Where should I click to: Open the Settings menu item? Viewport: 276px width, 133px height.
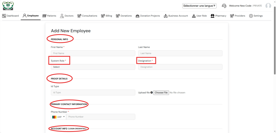tap(256, 16)
